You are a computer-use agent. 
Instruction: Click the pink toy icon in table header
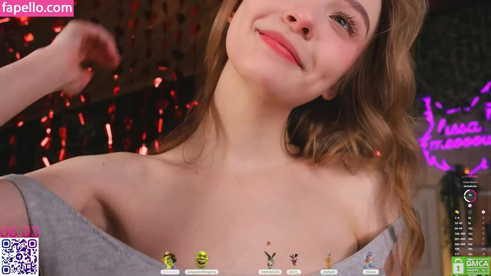point(483,212)
